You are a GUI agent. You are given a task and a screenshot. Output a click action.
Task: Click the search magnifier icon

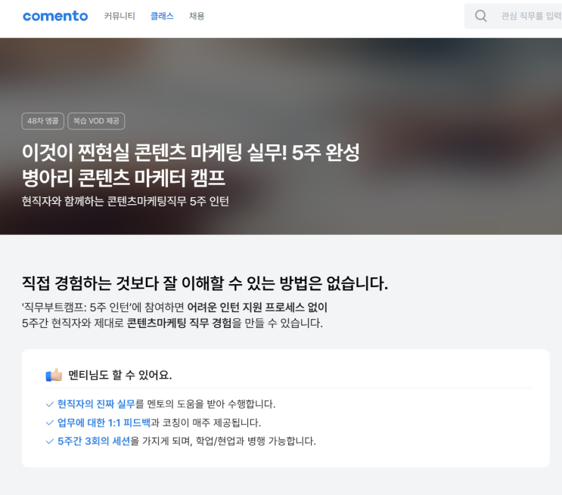[480, 16]
